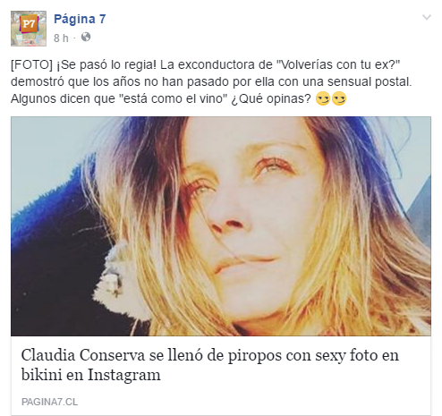Check the globe public-visibility icon
The height and width of the screenshot is (416, 442).
(x=86, y=38)
